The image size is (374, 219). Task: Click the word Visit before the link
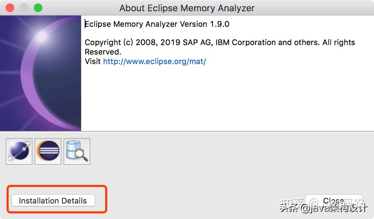(93, 61)
